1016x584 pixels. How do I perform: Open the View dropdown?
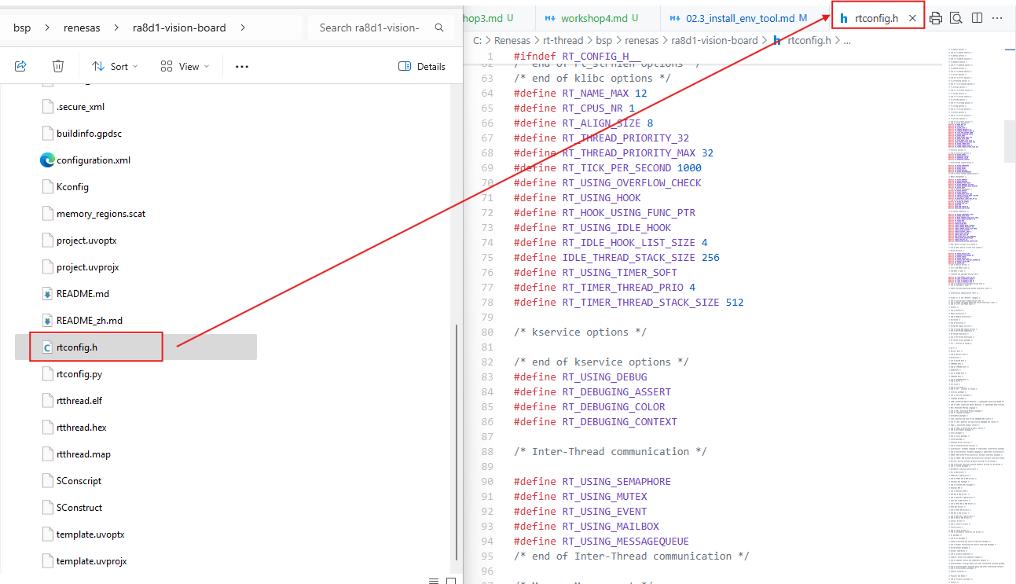tap(185, 67)
